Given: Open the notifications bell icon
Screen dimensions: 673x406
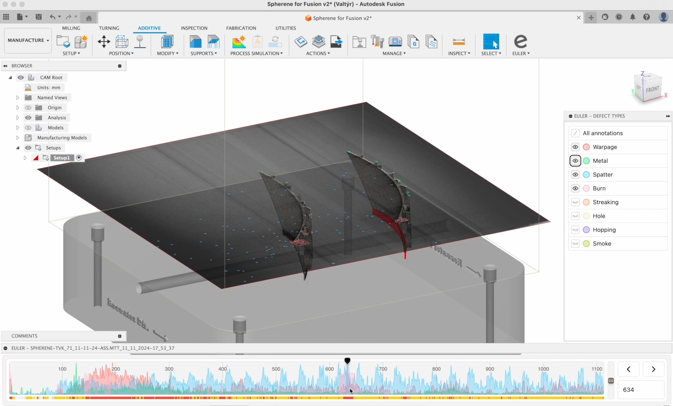Looking at the screenshot, I should click(633, 17).
